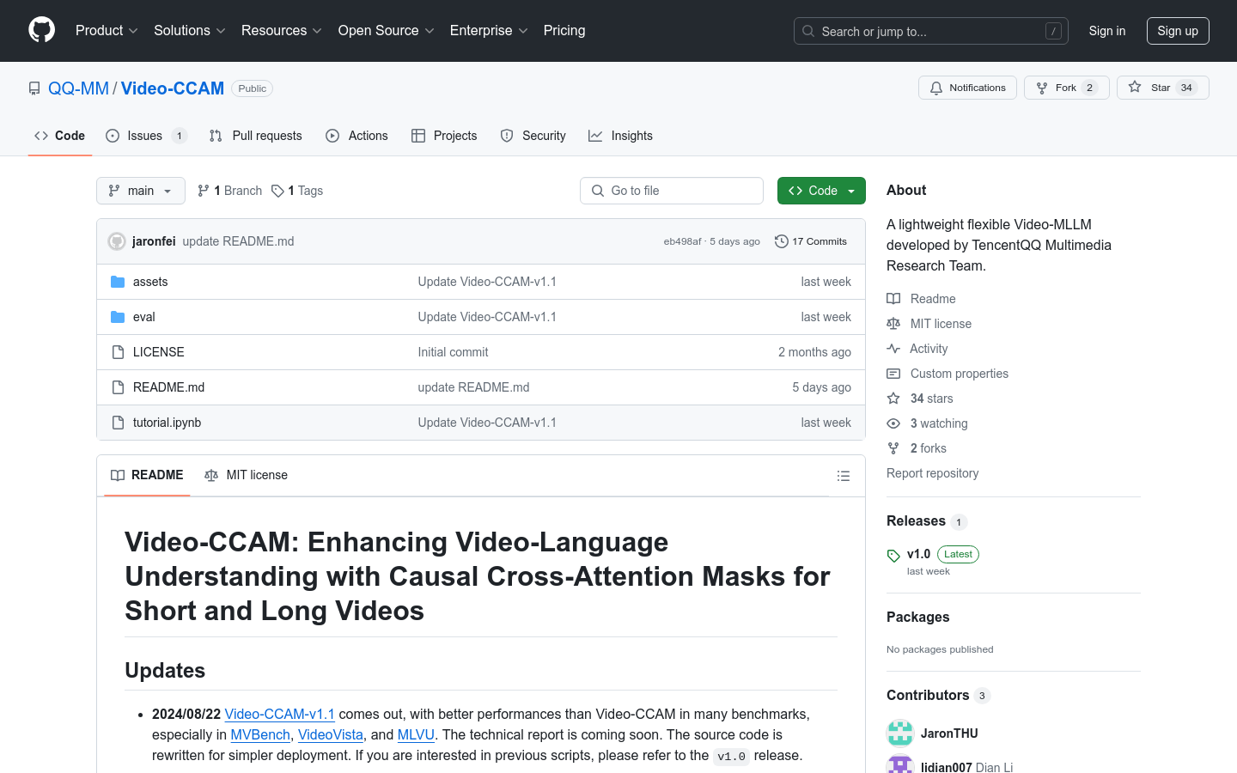
Task: View the 2 forks link
Action: [x=917, y=448]
